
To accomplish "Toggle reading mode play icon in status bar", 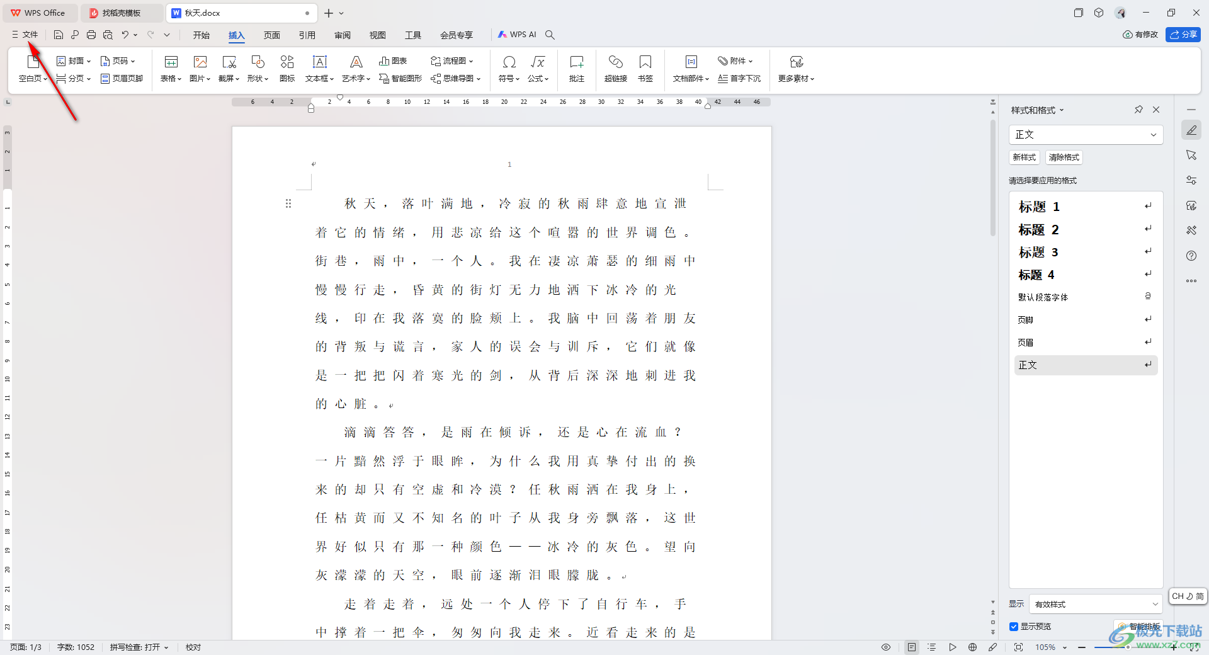I will (x=953, y=647).
